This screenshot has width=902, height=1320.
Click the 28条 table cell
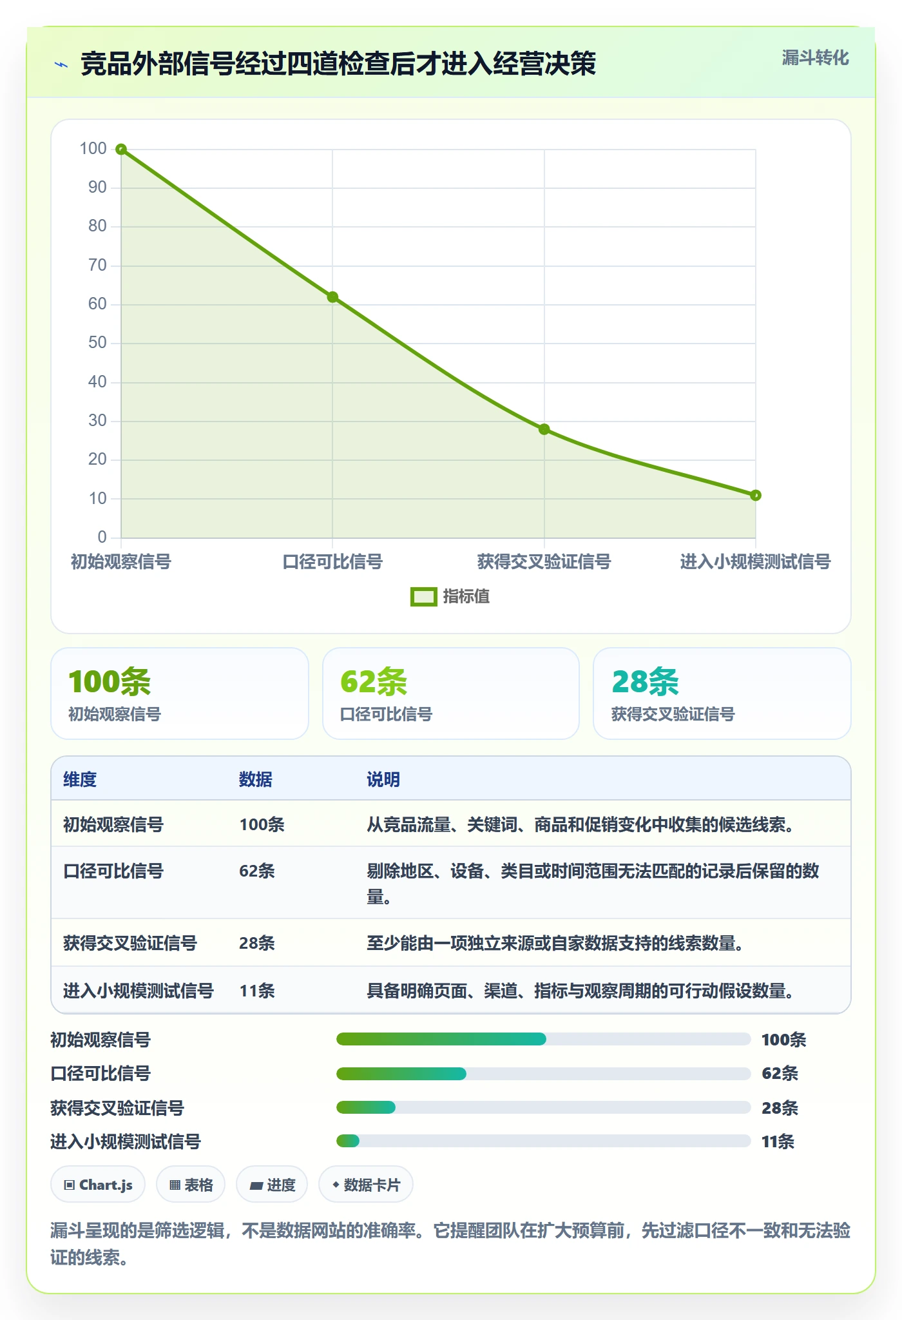(x=257, y=944)
